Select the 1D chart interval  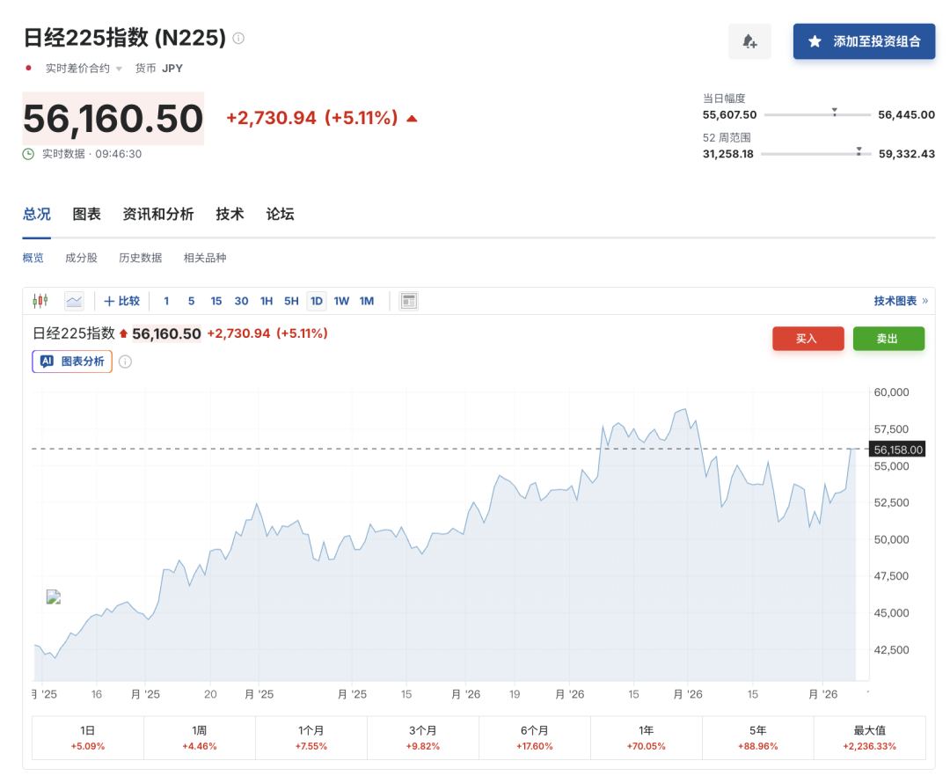317,301
